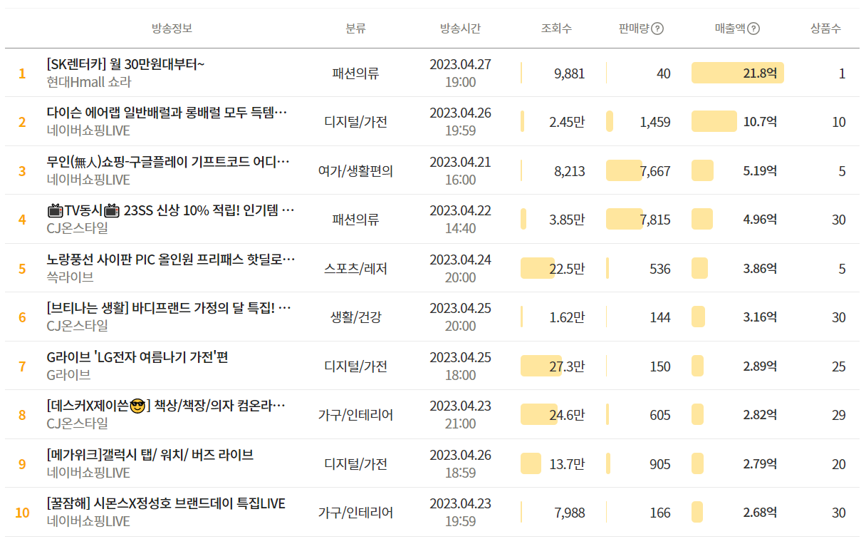Click the 상품수 column header
This screenshot has width=866, height=544.
[x=825, y=29]
